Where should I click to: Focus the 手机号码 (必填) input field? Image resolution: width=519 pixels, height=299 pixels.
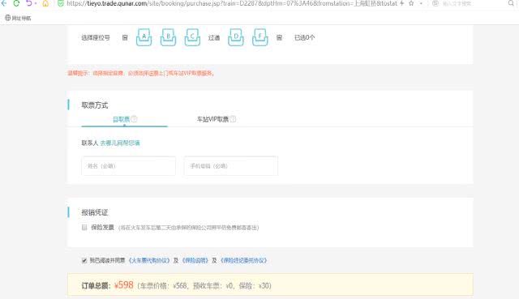(x=231, y=166)
